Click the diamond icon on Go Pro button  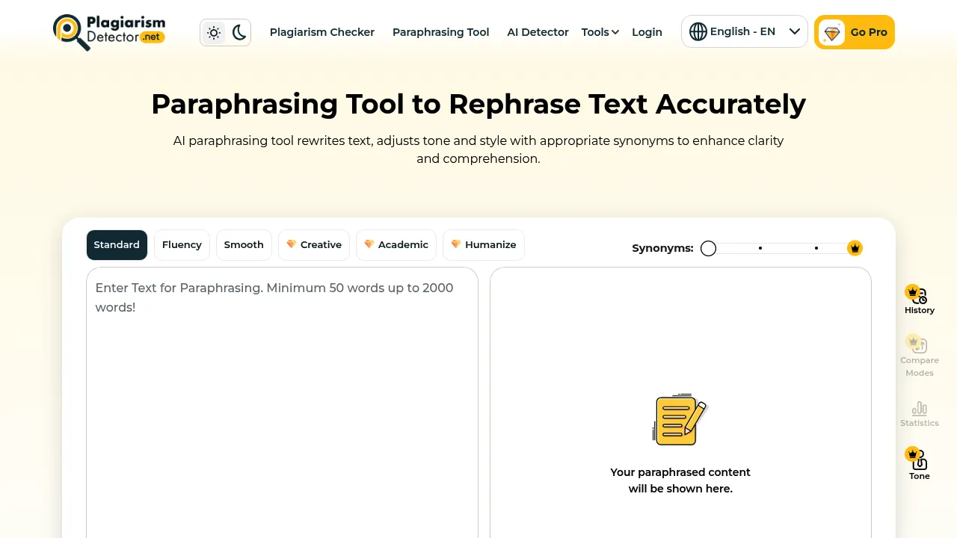tap(832, 32)
